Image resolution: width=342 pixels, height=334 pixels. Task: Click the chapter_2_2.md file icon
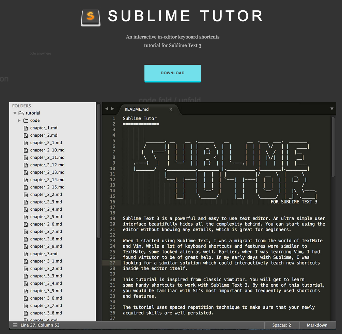click(x=26, y=195)
